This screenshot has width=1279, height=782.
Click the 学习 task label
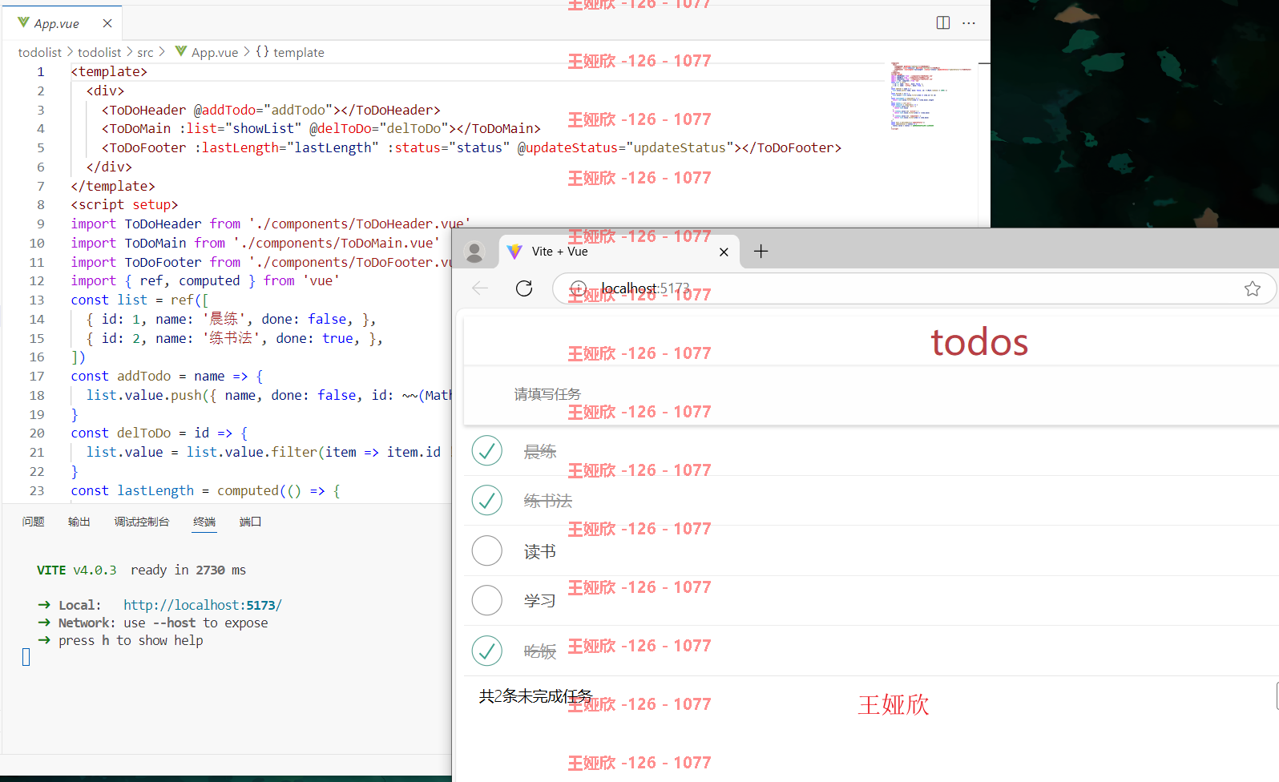coord(540,601)
